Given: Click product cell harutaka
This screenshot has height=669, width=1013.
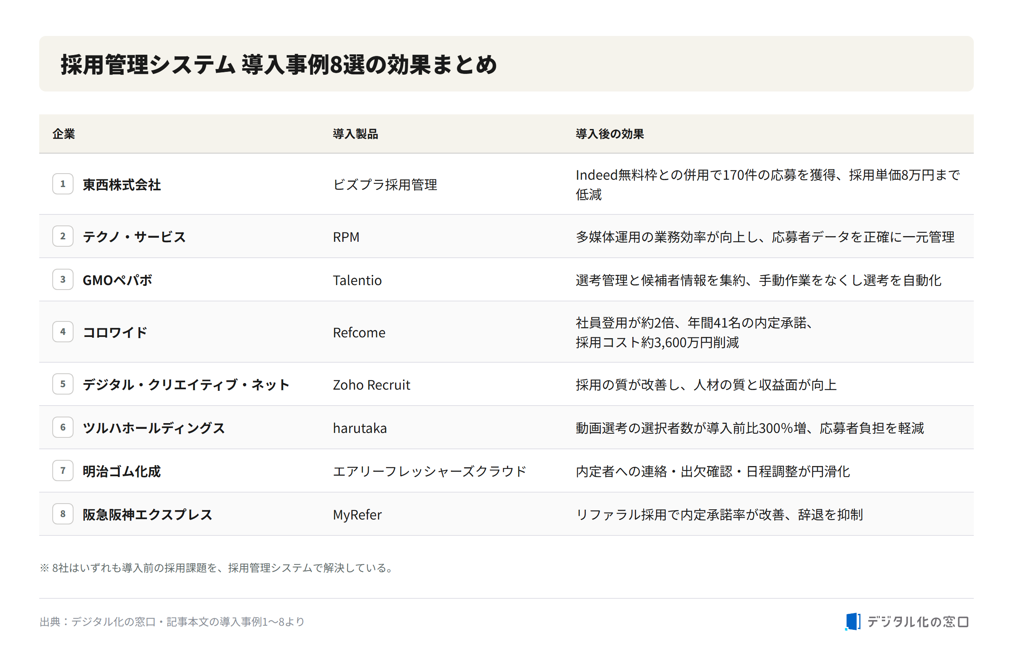Looking at the screenshot, I should [x=360, y=428].
